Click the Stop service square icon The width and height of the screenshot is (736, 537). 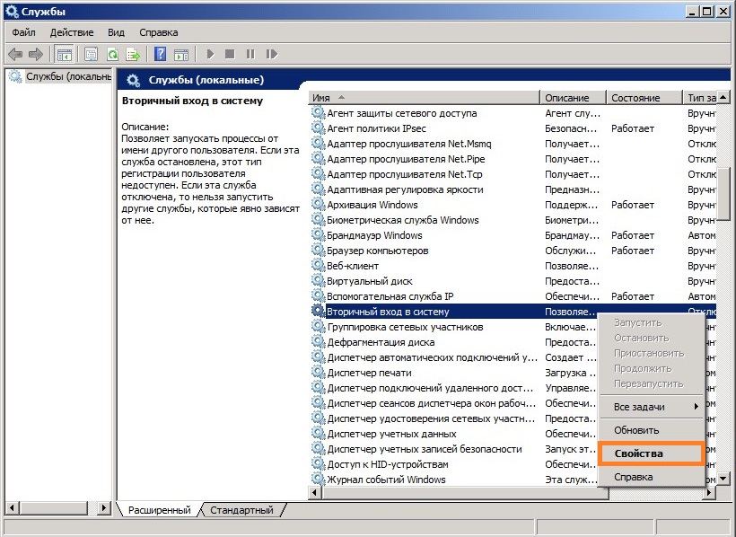pyautogui.click(x=230, y=55)
